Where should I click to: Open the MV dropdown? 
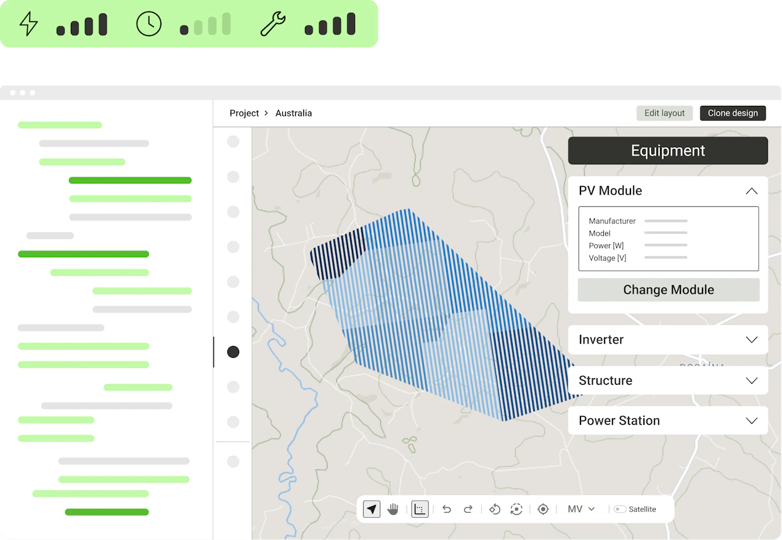(581, 509)
